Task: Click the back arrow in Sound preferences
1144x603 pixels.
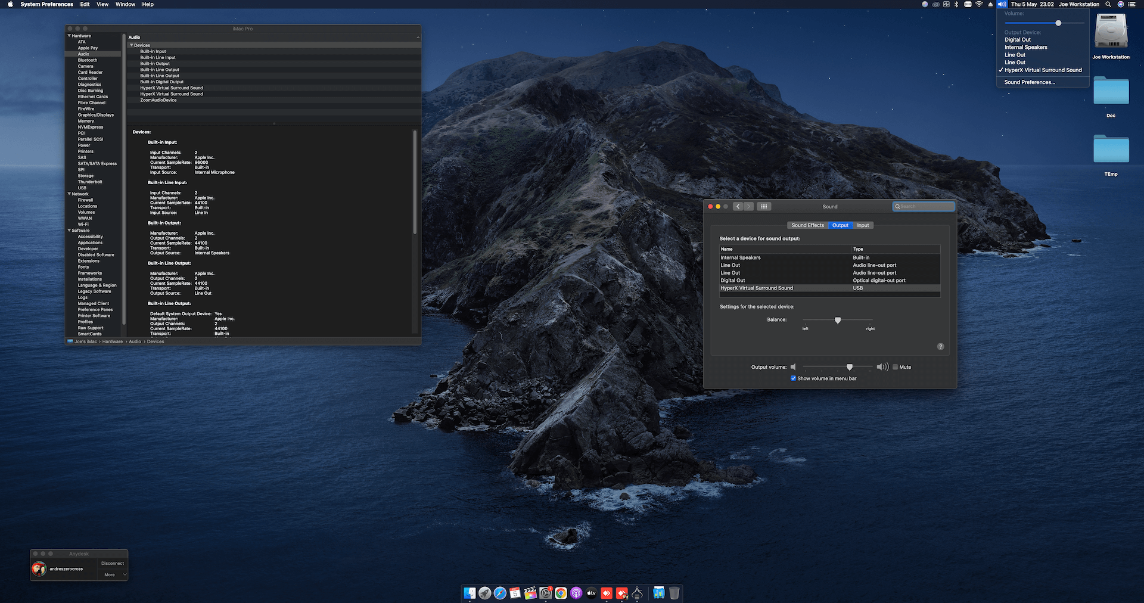Action: (x=738, y=207)
